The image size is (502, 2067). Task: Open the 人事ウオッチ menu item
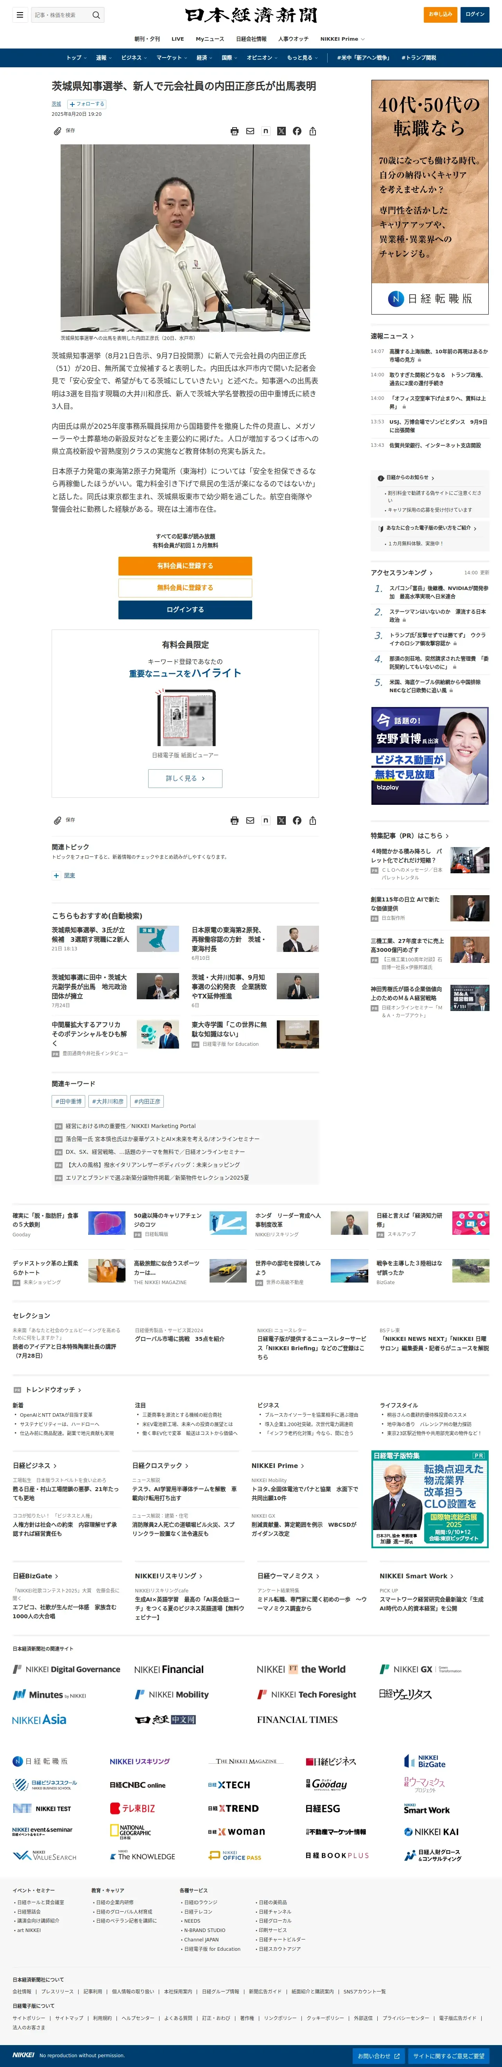click(294, 38)
